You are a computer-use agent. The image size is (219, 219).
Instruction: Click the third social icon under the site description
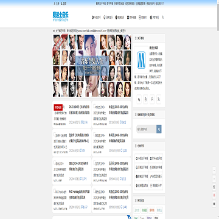click(152, 99)
